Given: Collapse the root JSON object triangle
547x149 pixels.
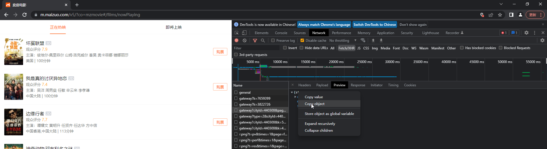Looking at the screenshot, I should 292,92.
